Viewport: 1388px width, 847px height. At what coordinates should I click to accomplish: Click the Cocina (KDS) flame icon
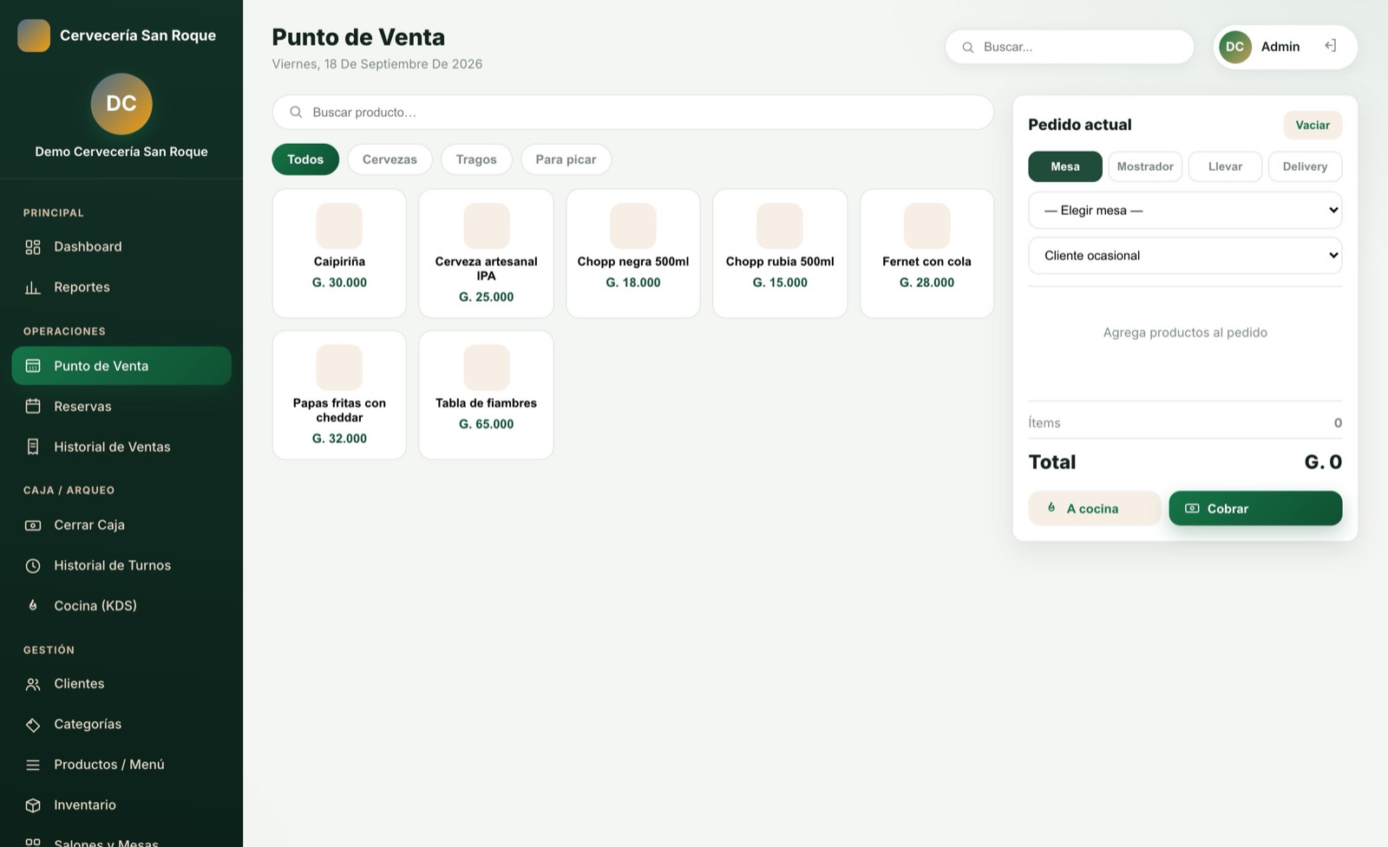tap(33, 606)
